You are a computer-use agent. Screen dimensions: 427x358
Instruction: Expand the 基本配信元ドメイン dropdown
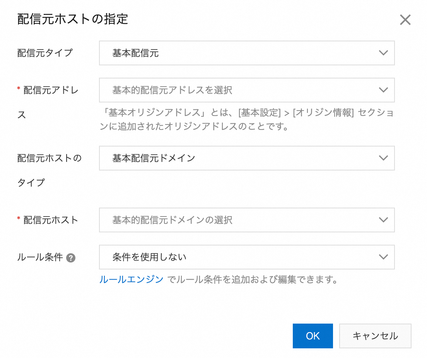tap(240, 158)
